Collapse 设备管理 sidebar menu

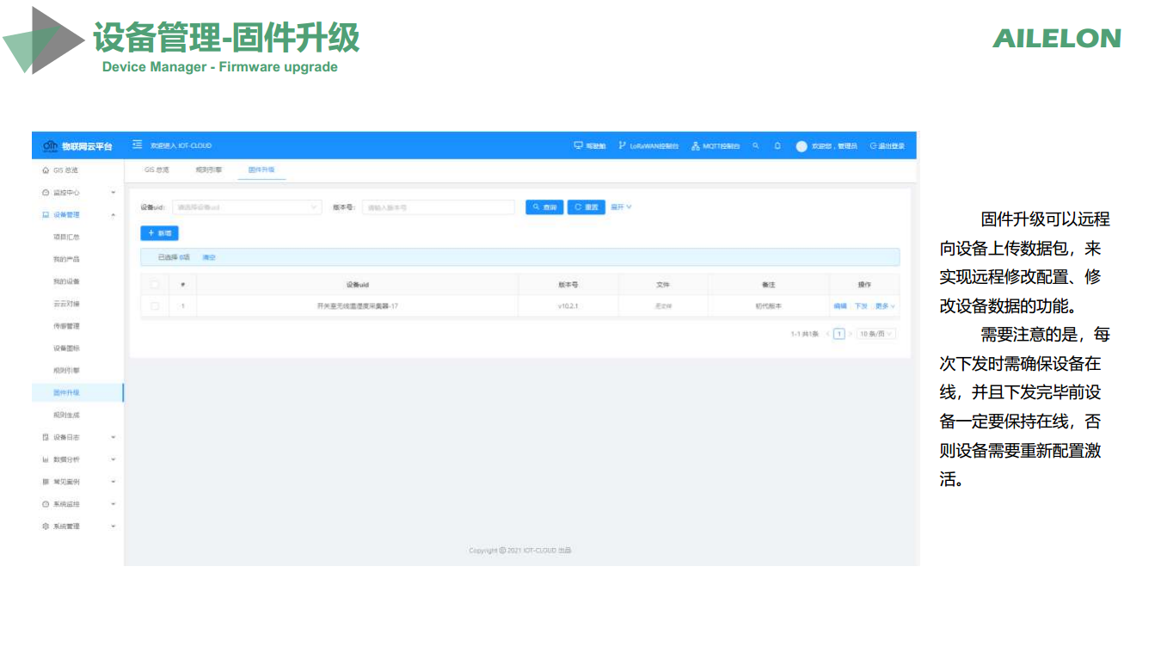pos(78,215)
